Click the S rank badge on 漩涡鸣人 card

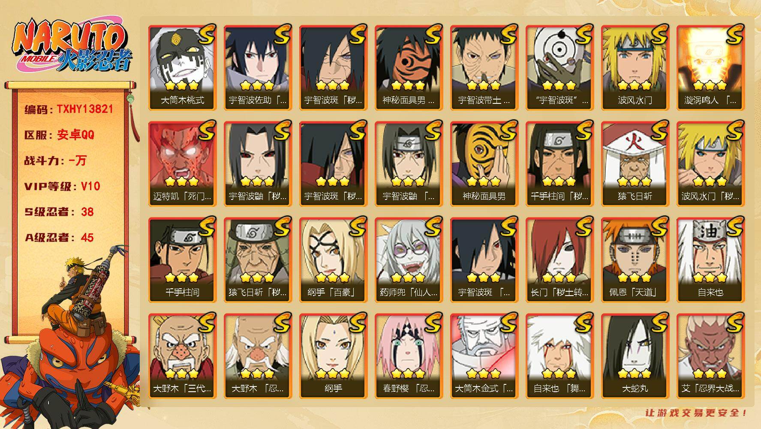click(734, 35)
